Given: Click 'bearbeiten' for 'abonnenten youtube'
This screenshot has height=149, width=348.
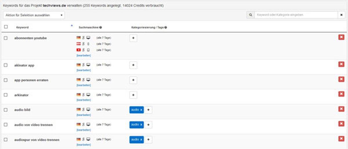Looking at the screenshot, I should (x=84, y=55).
